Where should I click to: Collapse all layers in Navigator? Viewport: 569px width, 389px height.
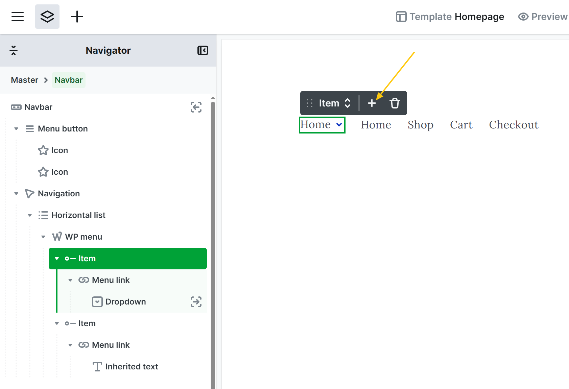[x=14, y=50]
